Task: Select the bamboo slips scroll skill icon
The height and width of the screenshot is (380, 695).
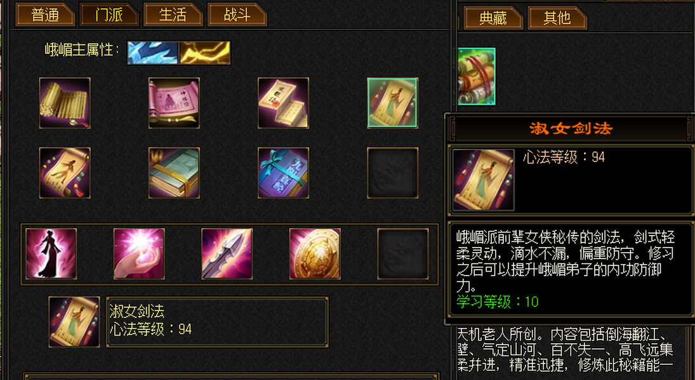Action: [x=65, y=103]
